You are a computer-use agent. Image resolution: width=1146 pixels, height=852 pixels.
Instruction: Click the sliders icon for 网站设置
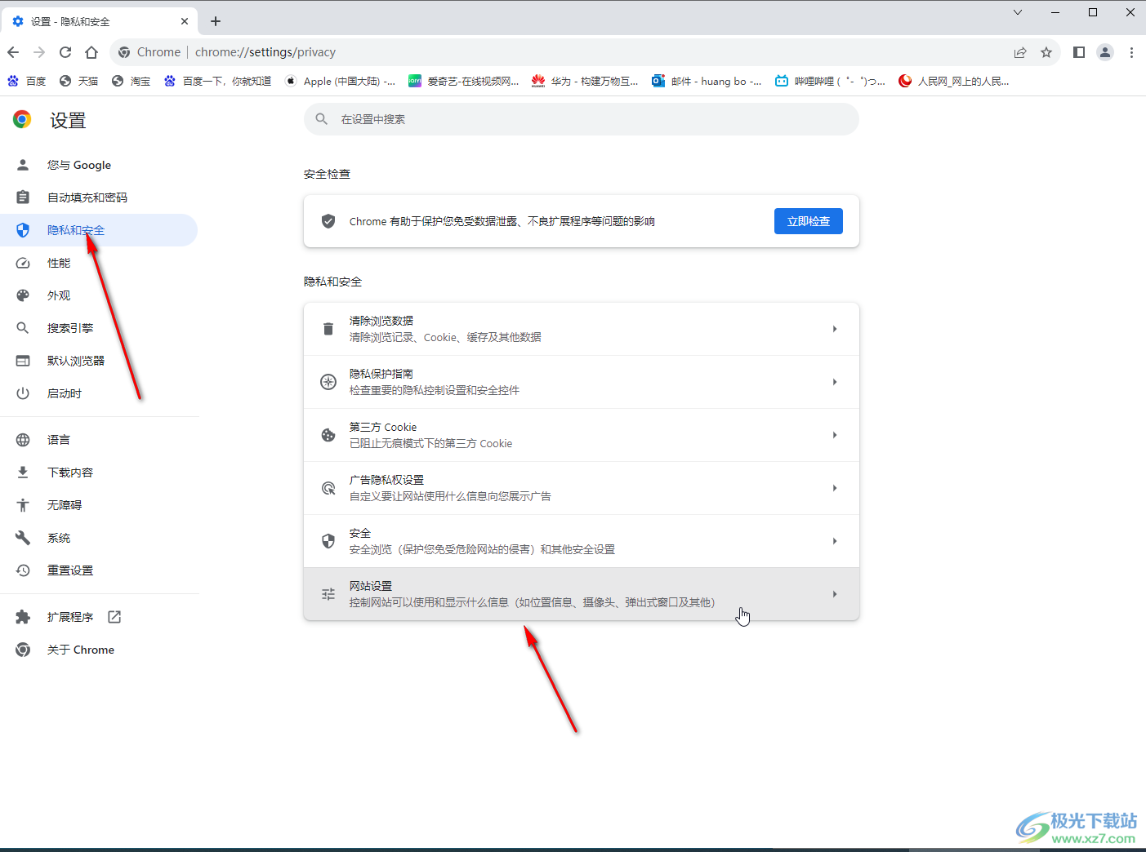[328, 594]
